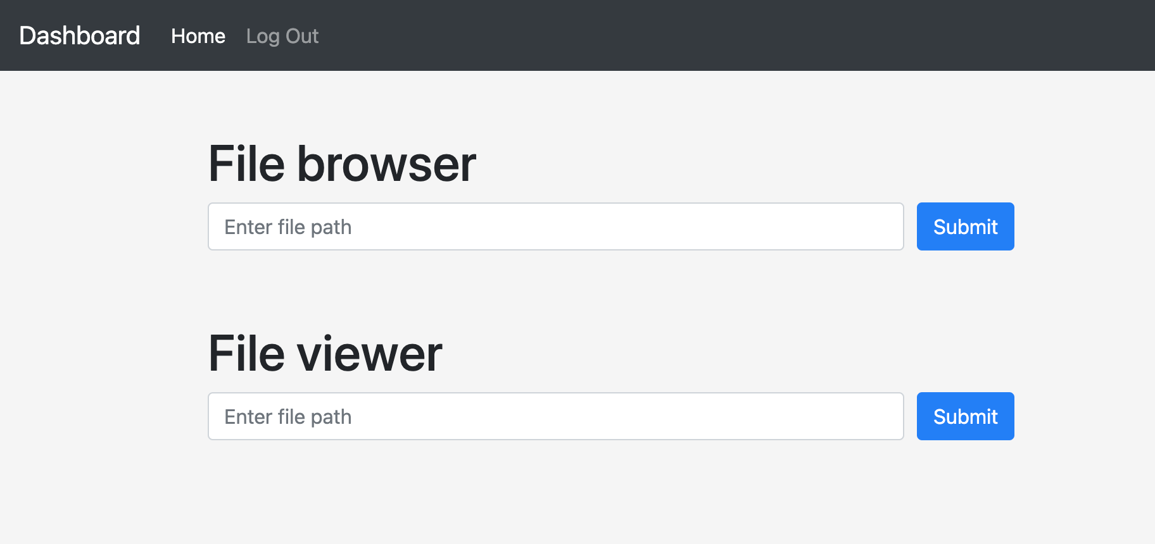Click the placeholder text under File viewer

coord(288,417)
